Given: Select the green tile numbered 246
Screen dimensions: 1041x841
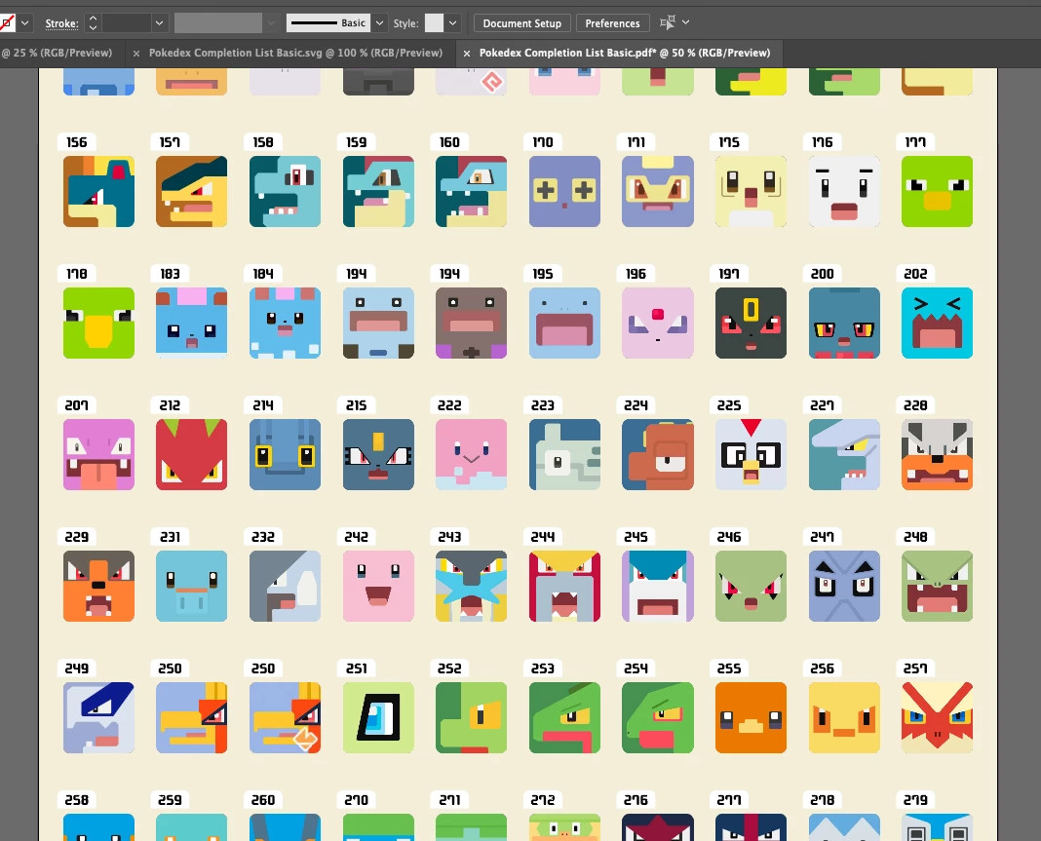Looking at the screenshot, I should [751, 586].
